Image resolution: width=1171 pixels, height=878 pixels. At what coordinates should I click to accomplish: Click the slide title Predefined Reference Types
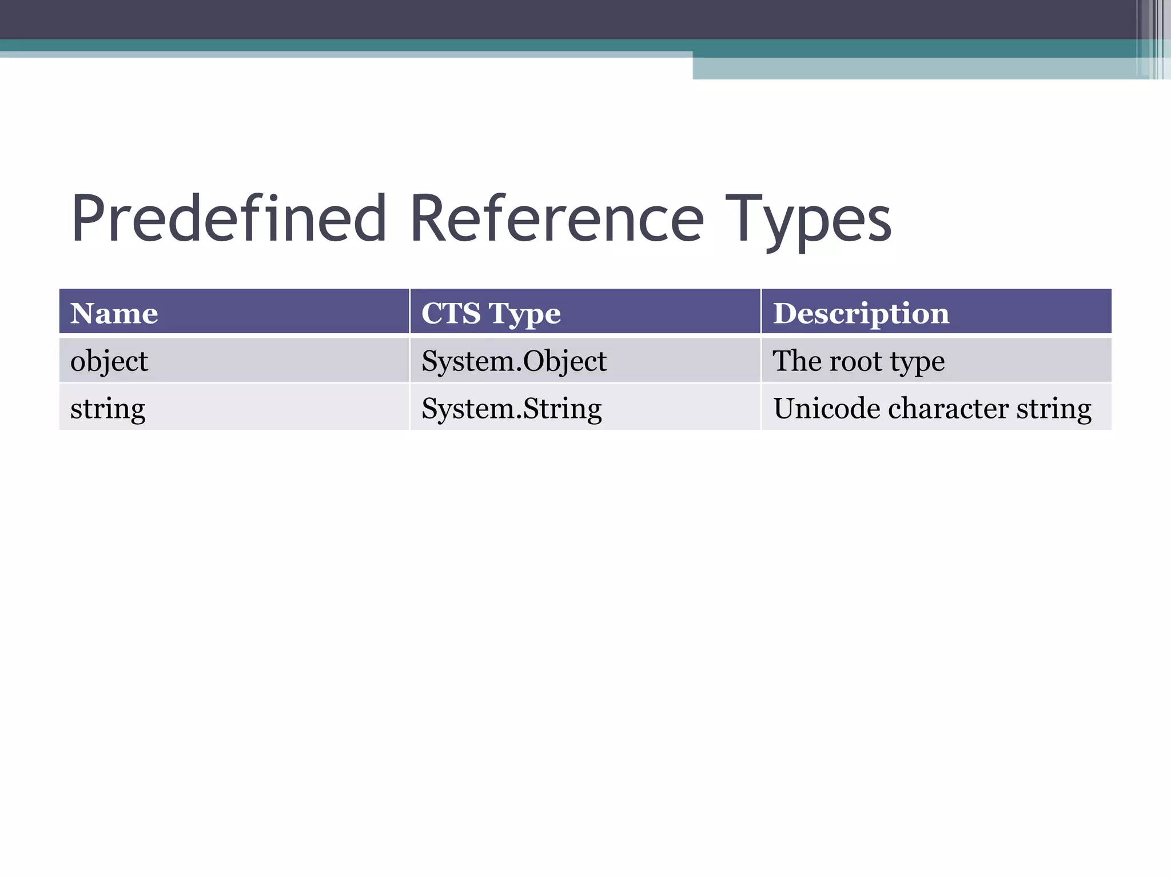[x=480, y=220]
